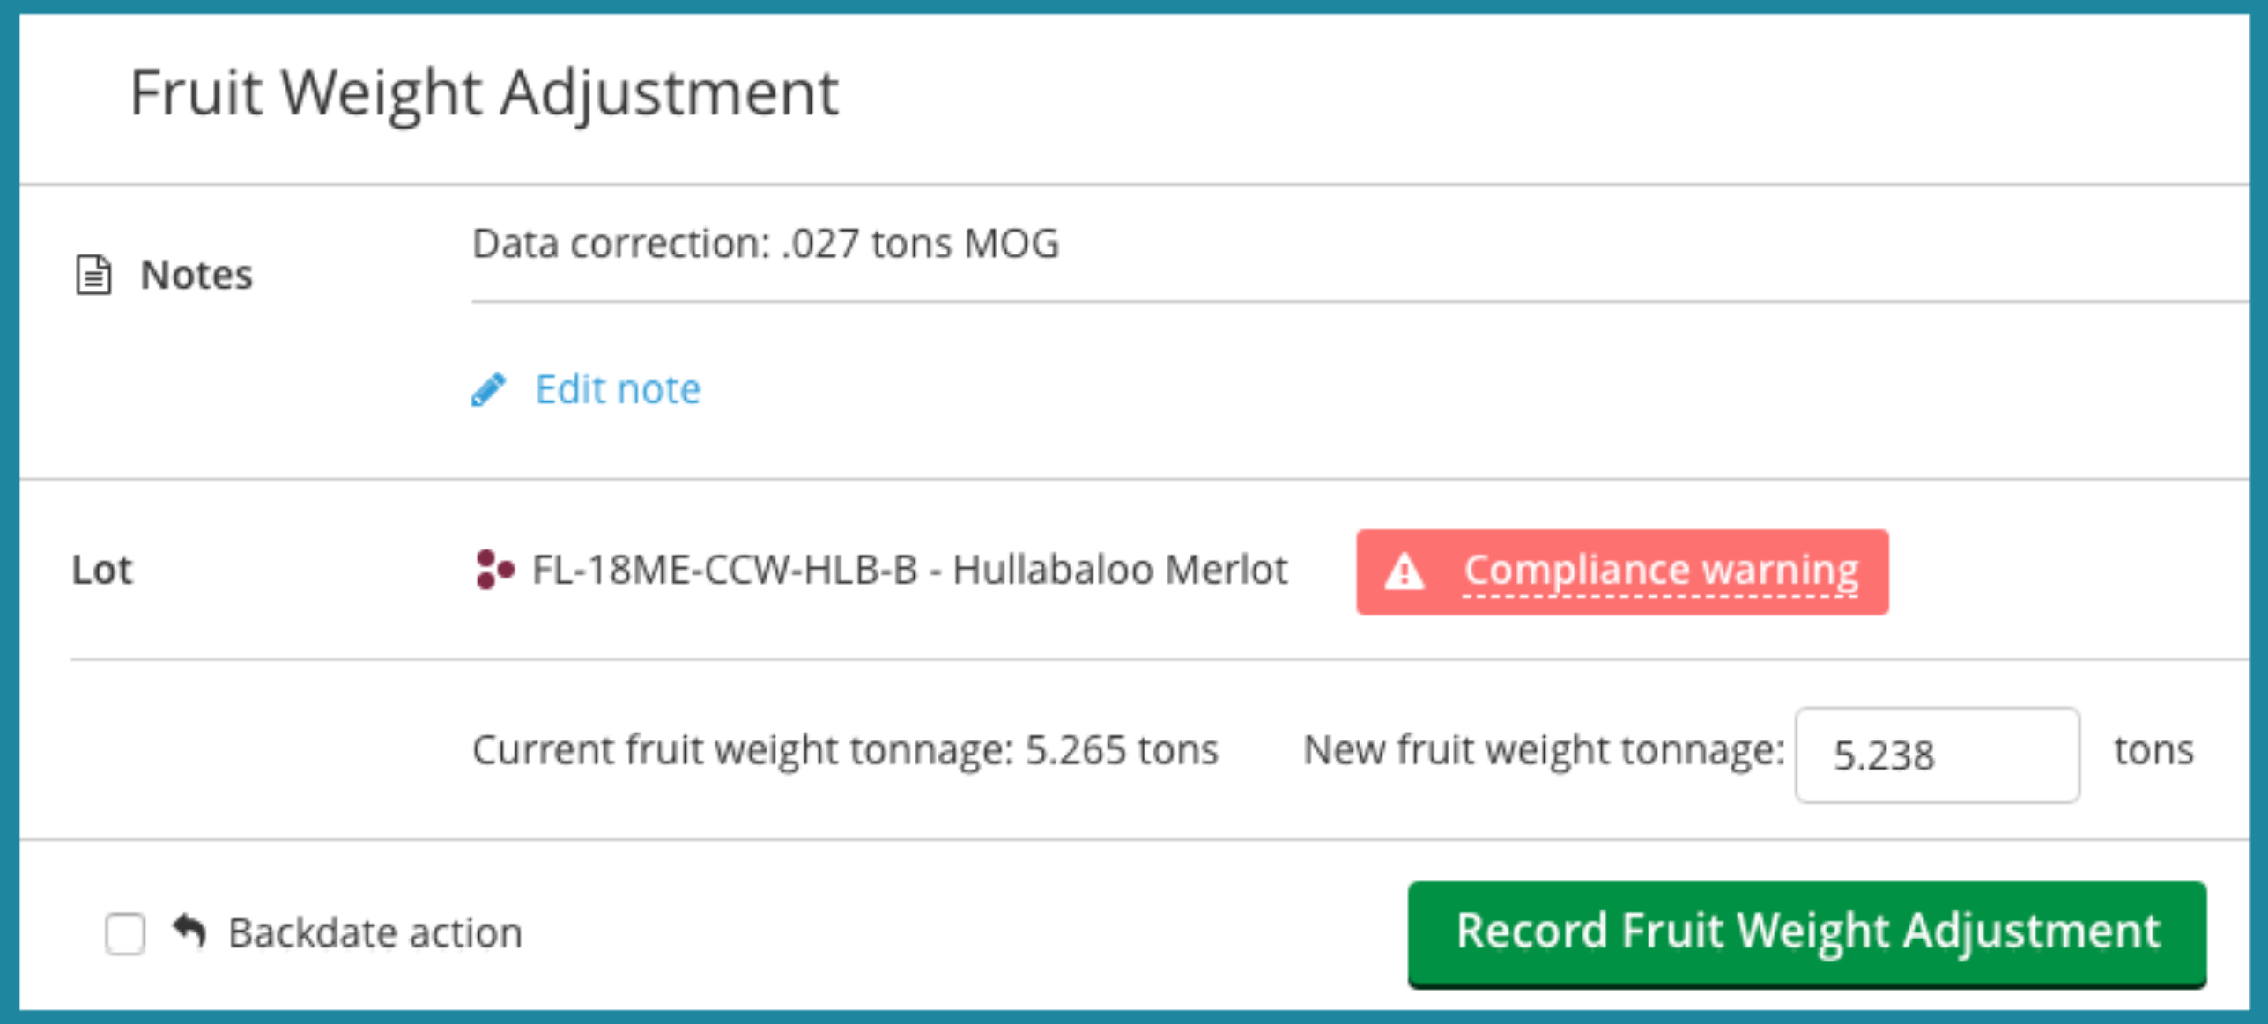Open the Edit note link
The image size is (2268, 1024).
click(x=618, y=389)
